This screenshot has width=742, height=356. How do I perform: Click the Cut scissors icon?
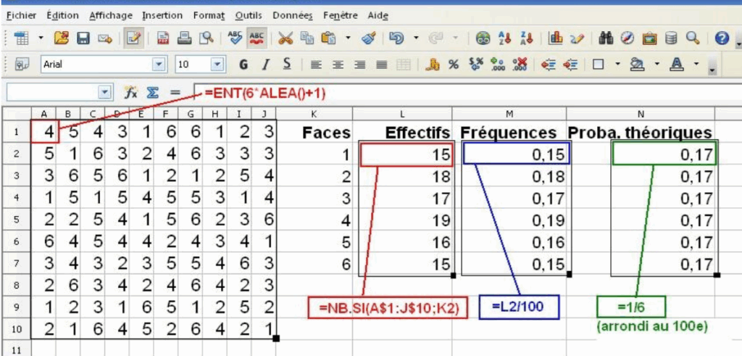(285, 38)
